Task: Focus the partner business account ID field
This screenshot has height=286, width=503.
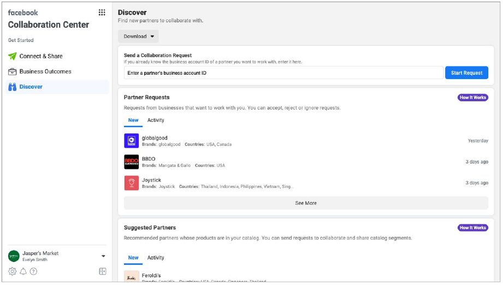Action: [283, 73]
